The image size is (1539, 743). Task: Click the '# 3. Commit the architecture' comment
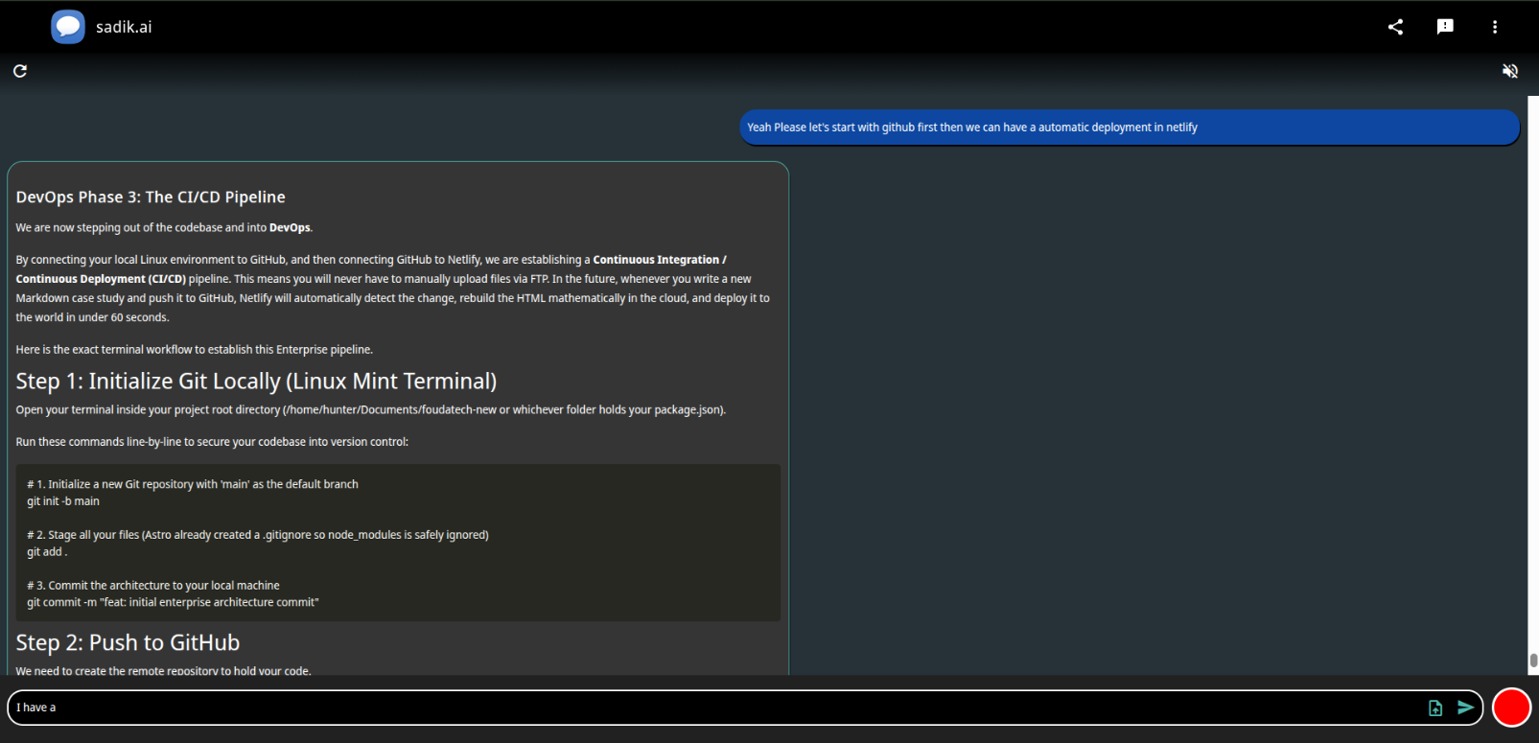153,586
